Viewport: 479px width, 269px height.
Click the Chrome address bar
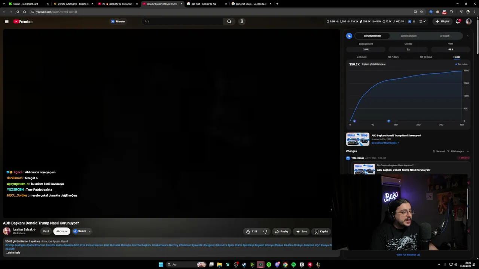point(223,12)
